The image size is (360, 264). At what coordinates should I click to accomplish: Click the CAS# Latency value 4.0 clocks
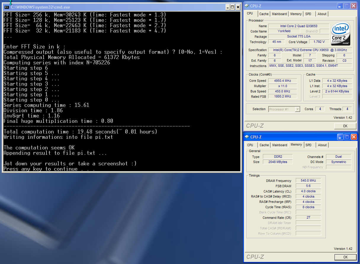(308, 191)
